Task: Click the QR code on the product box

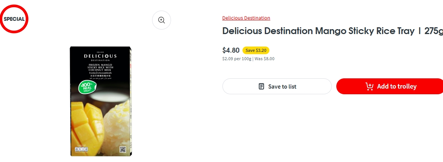Action: pos(122,149)
